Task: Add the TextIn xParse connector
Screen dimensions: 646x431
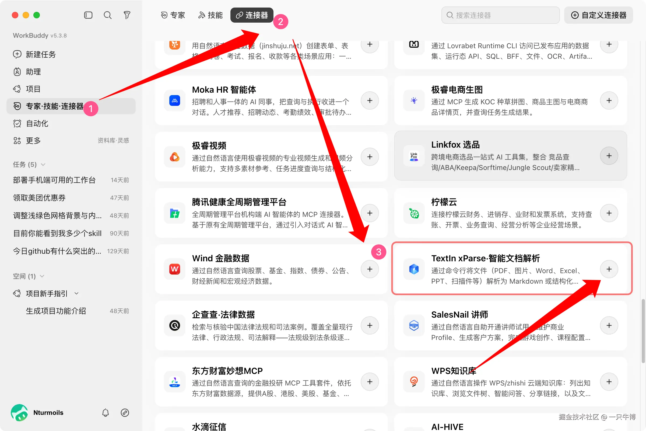Action: coord(609,269)
